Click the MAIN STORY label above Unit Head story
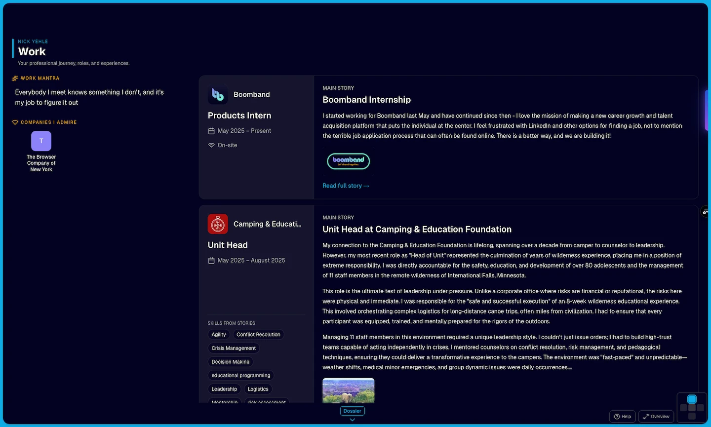This screenshot has height=427, width=711. pyautogui.click(x=338, y=217)
